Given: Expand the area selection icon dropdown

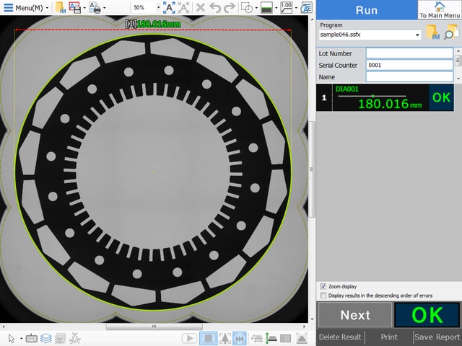Looking at the screenshot, I should coord(256,8).
